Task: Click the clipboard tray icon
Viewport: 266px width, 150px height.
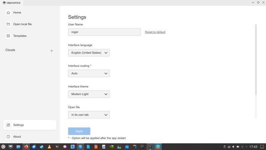Action: (x=224, y=147)
